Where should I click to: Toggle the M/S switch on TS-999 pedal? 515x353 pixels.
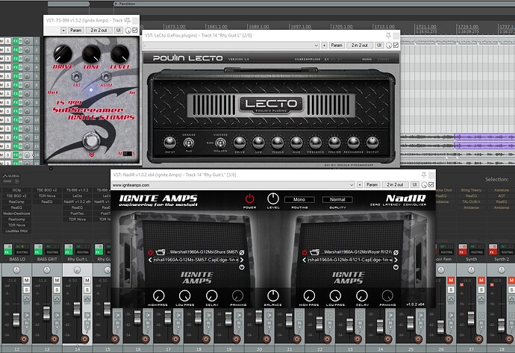coord(127,153)
